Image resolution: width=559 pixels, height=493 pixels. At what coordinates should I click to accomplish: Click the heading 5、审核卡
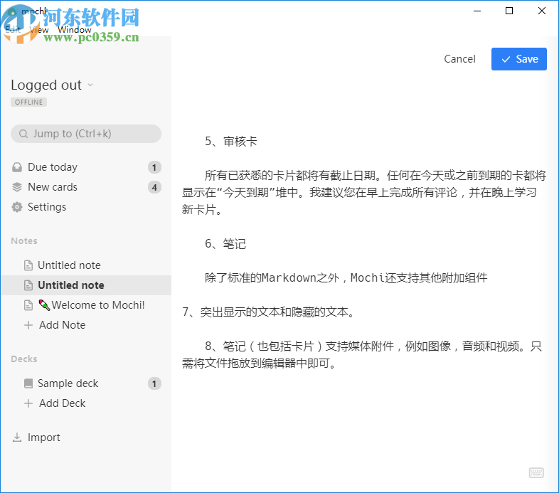230,142
